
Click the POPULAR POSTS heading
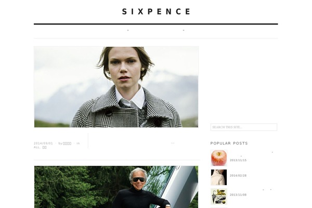[x=229, y=144]
